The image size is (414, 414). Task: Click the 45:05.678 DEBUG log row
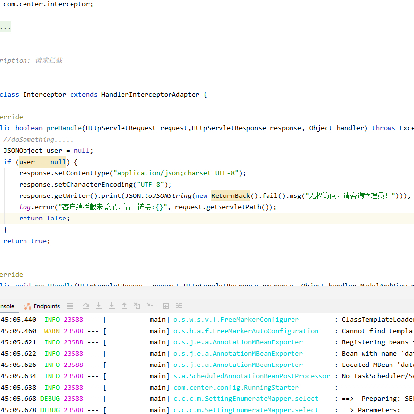(x=207, y=410)
